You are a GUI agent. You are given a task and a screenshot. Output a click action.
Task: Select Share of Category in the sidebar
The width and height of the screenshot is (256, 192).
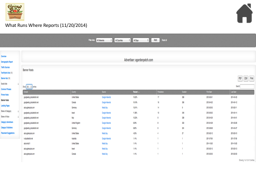tap(6, 111)
